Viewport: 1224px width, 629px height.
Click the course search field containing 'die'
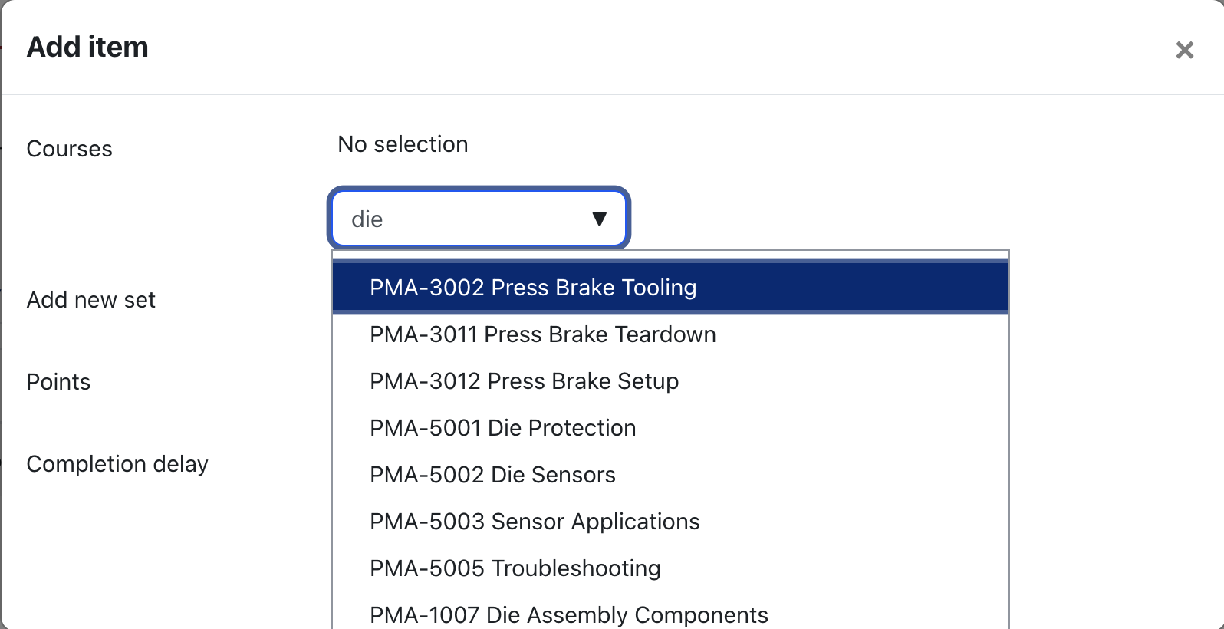(479, 219)
